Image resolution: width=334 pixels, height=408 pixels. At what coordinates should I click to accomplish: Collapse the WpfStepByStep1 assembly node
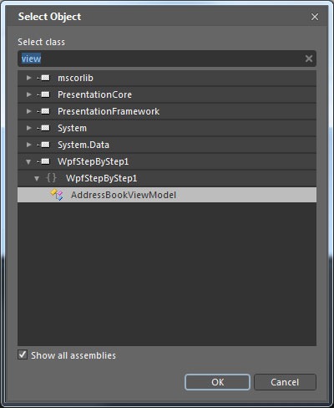28,161
